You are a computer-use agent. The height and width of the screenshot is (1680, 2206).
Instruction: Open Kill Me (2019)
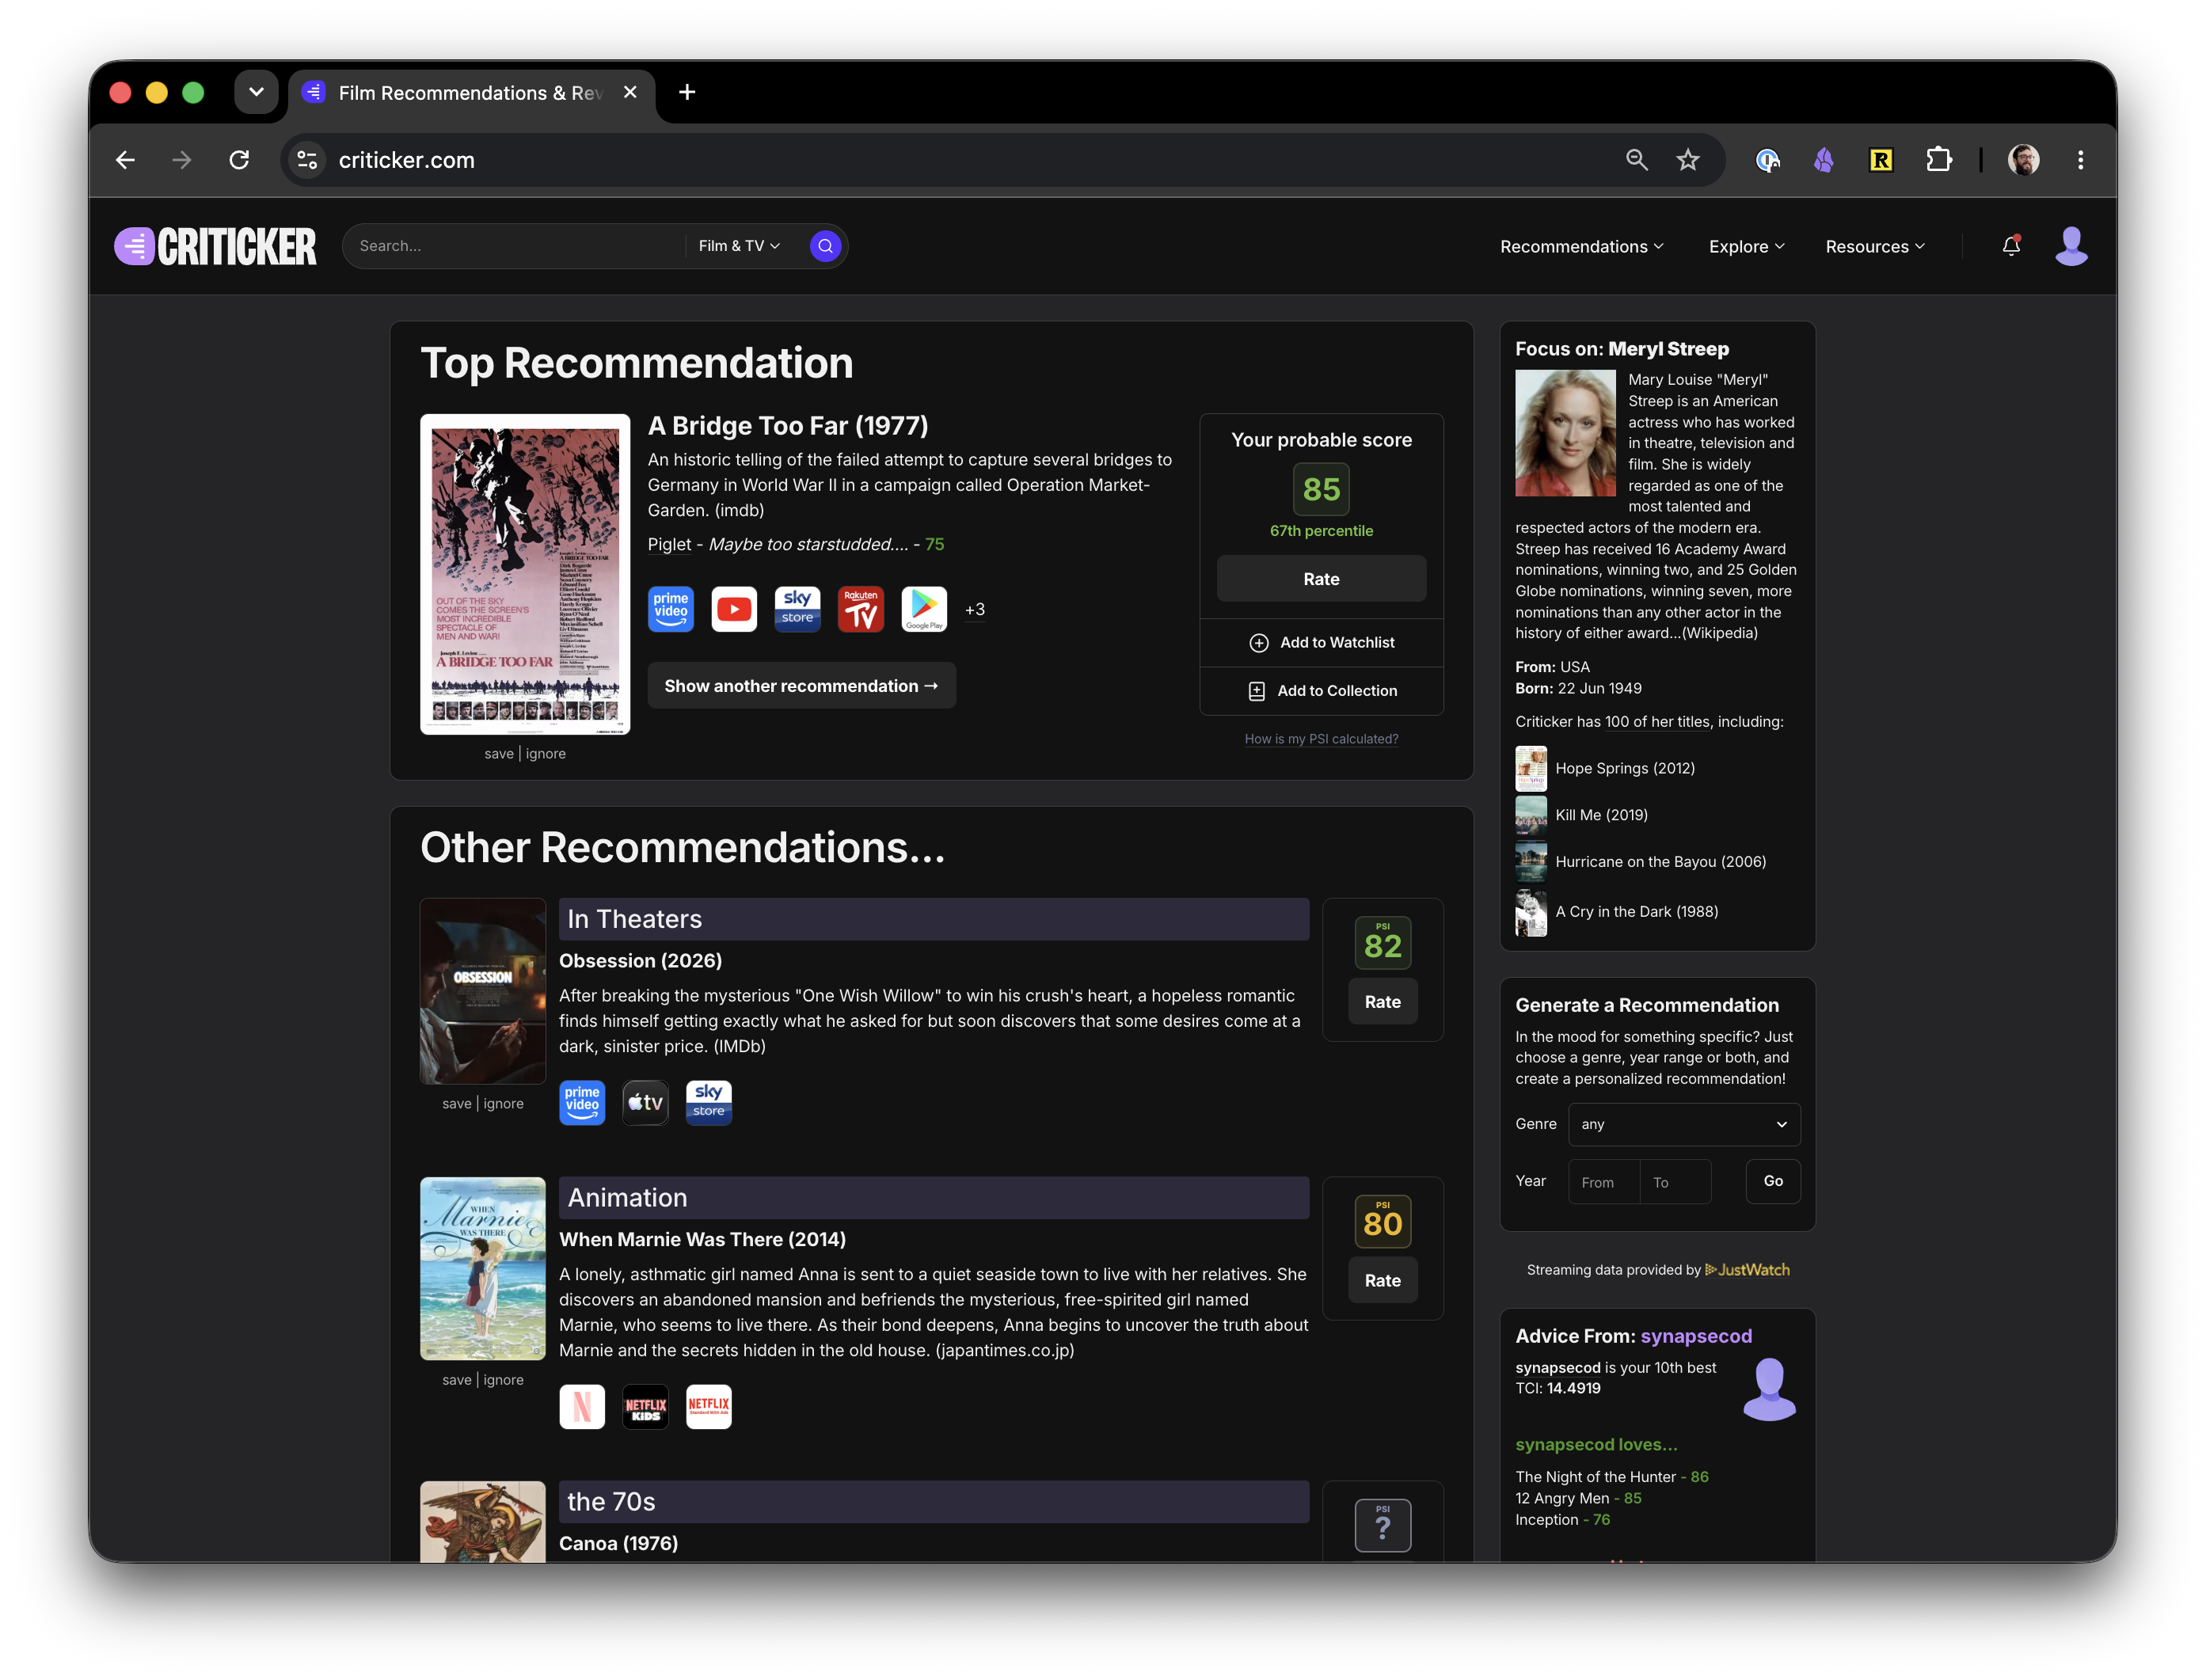click(x=1600, y=815)
